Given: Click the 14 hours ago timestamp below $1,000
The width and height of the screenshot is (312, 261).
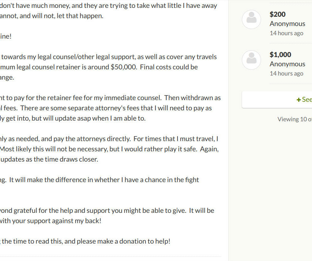Looking at the screenshot, I should click(287, 73).
